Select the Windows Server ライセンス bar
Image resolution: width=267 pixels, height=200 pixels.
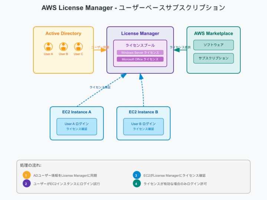[x=140, y=53]
